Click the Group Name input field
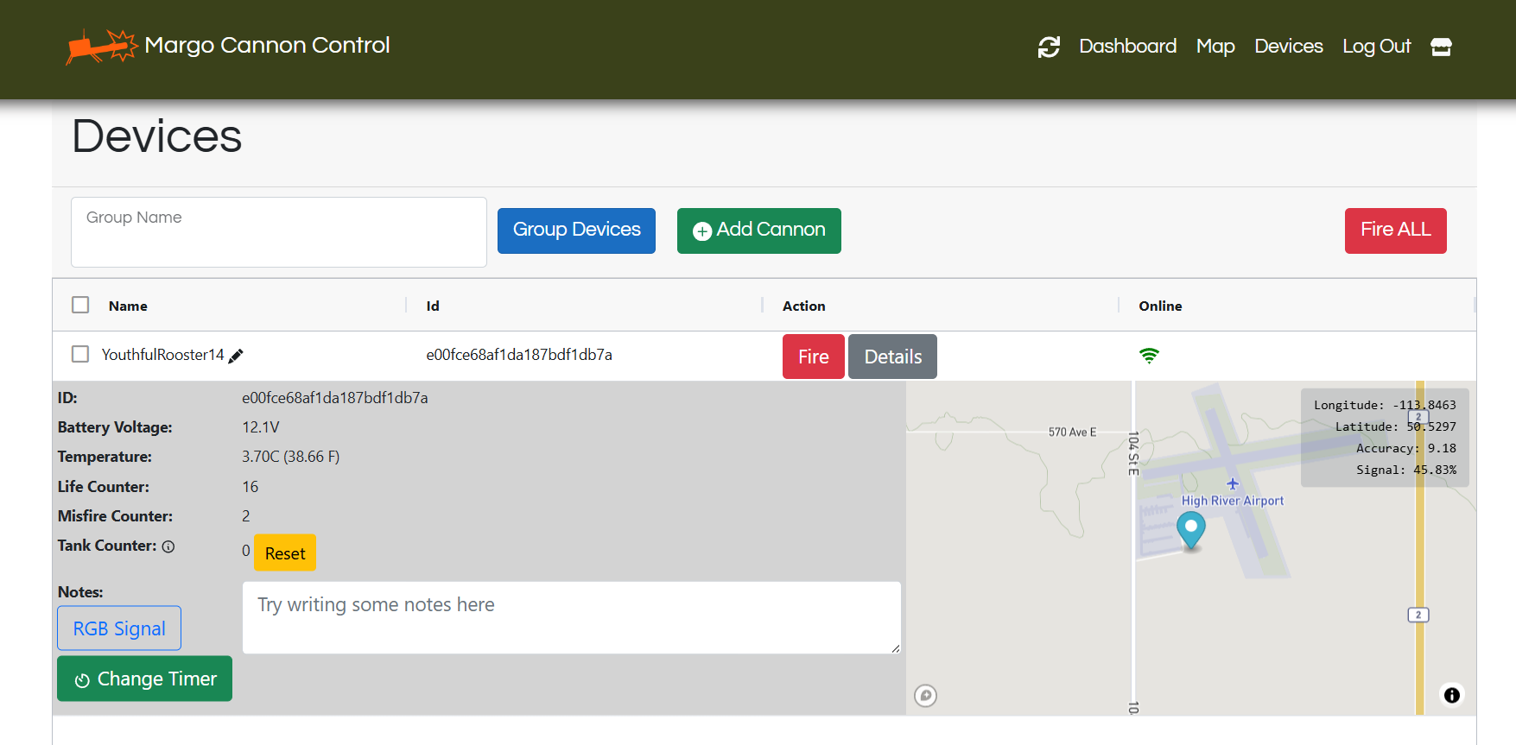Image resolution: width=1516 pixels, height=745 pixels. point(278,231)
